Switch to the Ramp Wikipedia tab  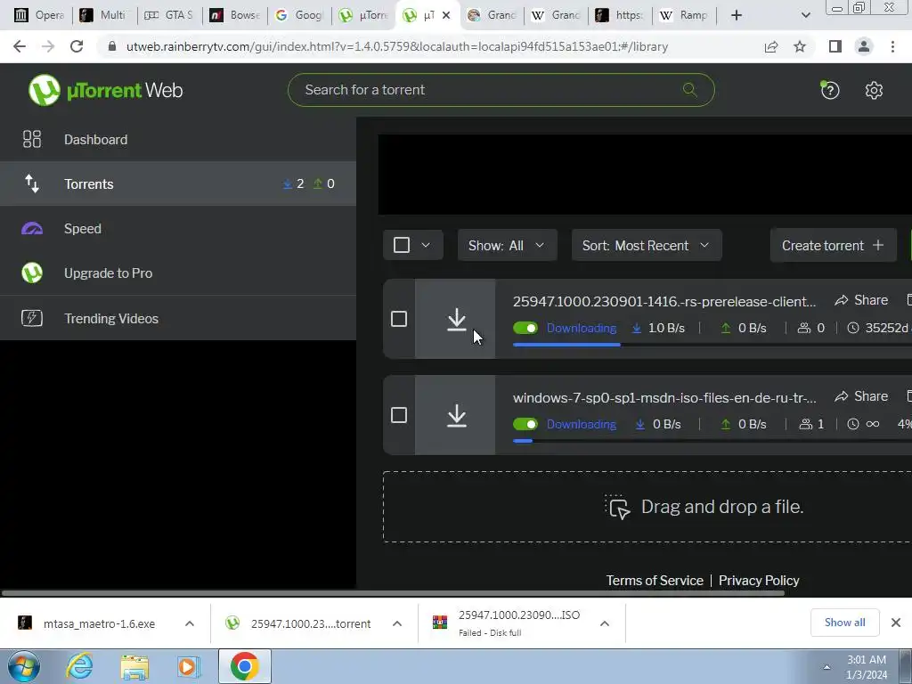pyautogui.click(x=684, y=15)
